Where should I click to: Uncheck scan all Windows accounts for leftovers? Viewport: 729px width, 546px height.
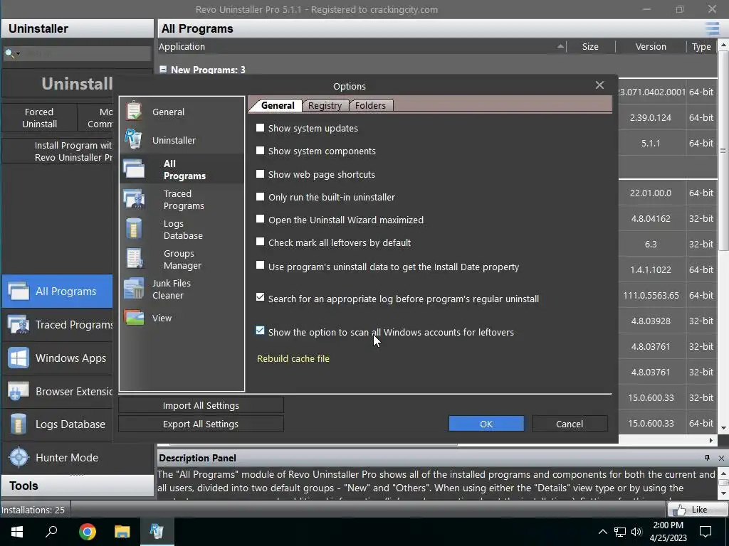pos(261,331)
